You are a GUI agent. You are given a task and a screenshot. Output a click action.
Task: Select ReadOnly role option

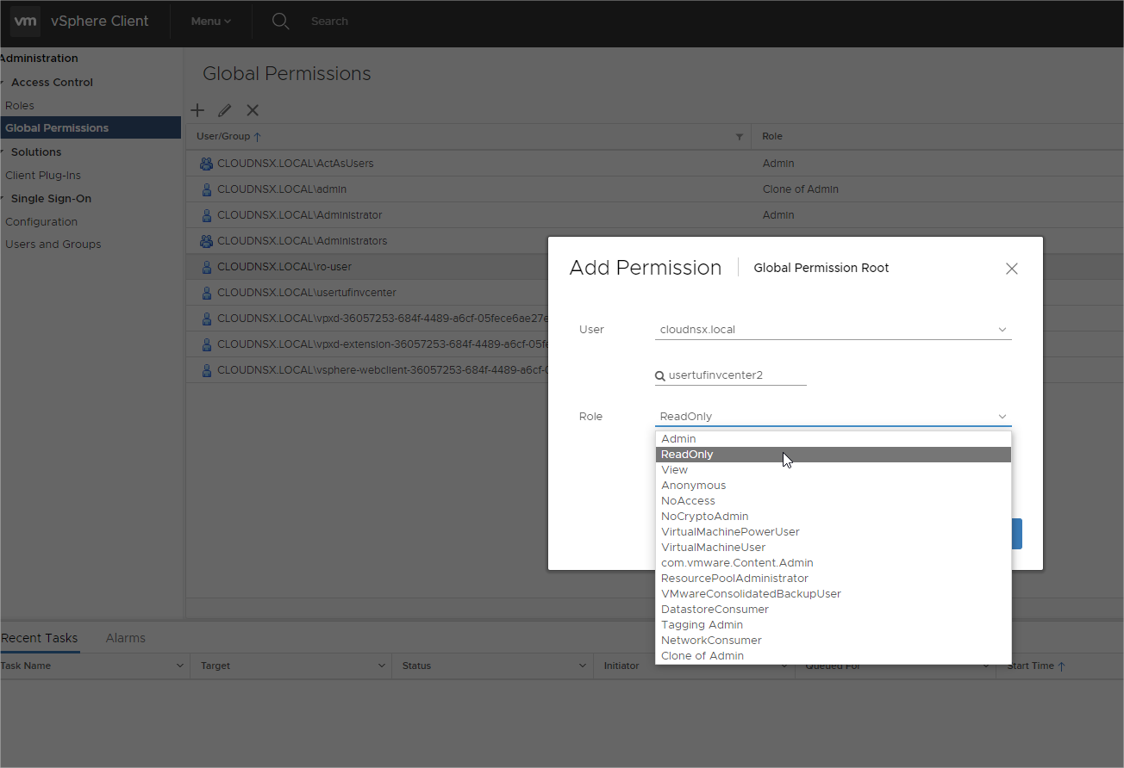[834, 455]
